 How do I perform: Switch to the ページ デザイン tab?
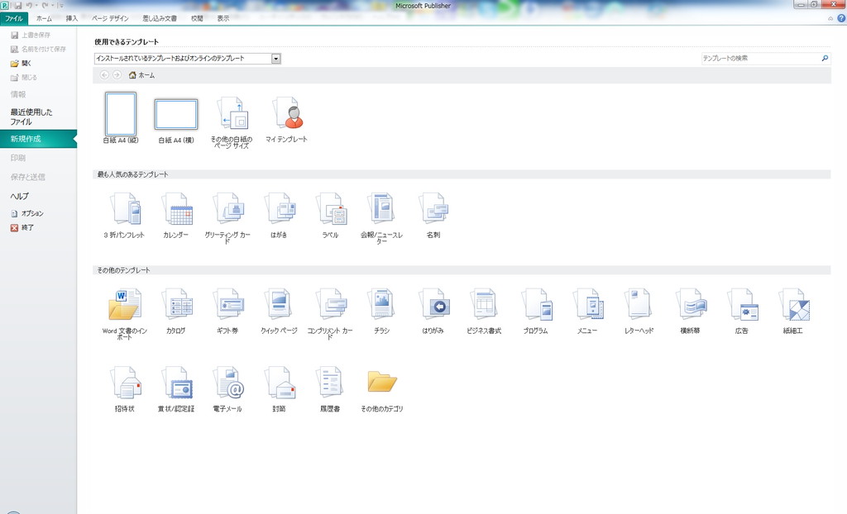(110, 18)
